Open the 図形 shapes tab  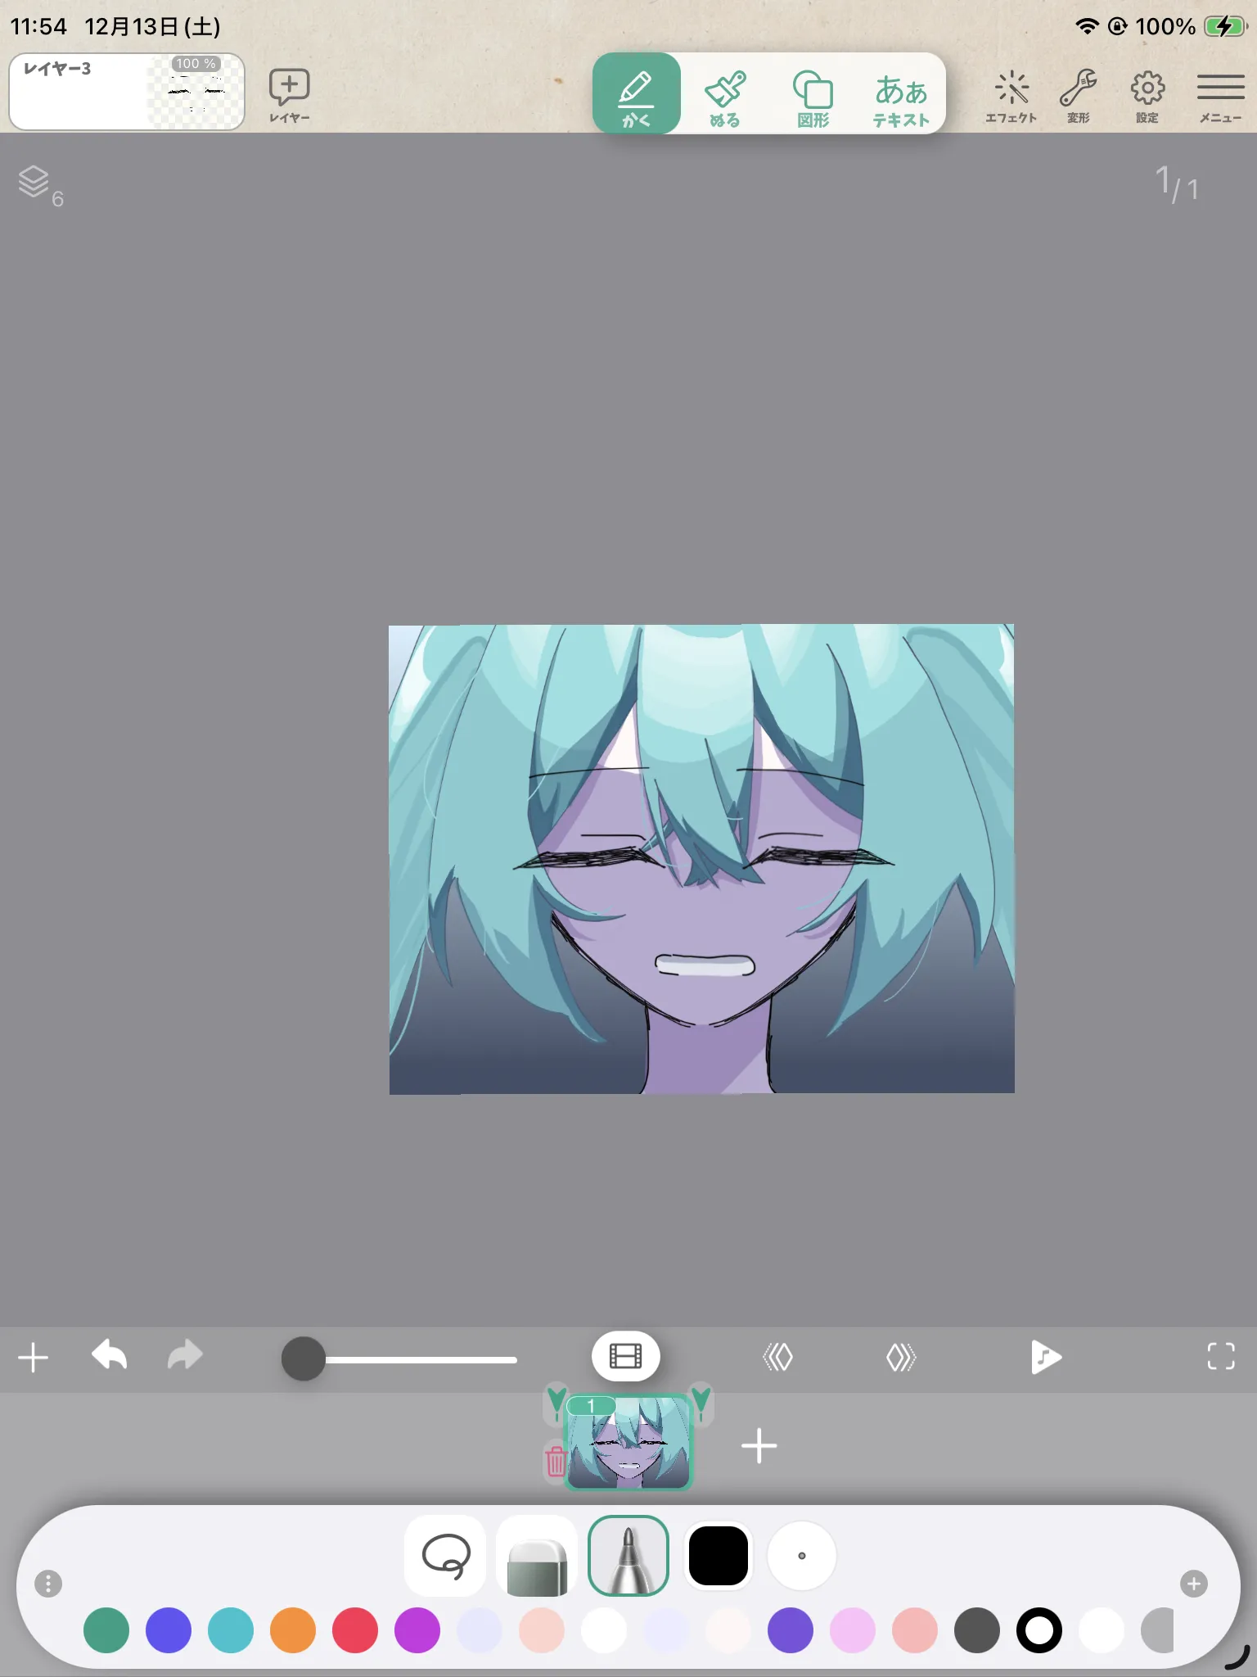pyautogui.click(x=813, y=99)
